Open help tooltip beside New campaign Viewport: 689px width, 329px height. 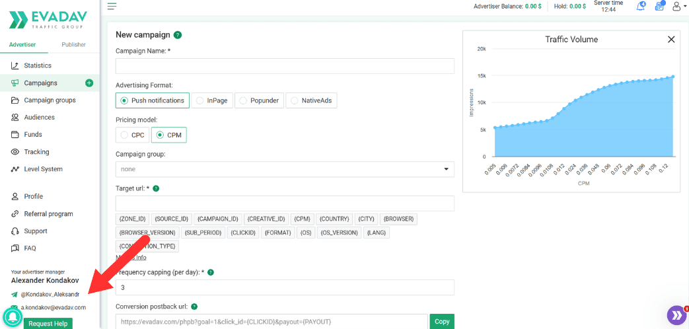pyautogui.click(x=178, y=35)
